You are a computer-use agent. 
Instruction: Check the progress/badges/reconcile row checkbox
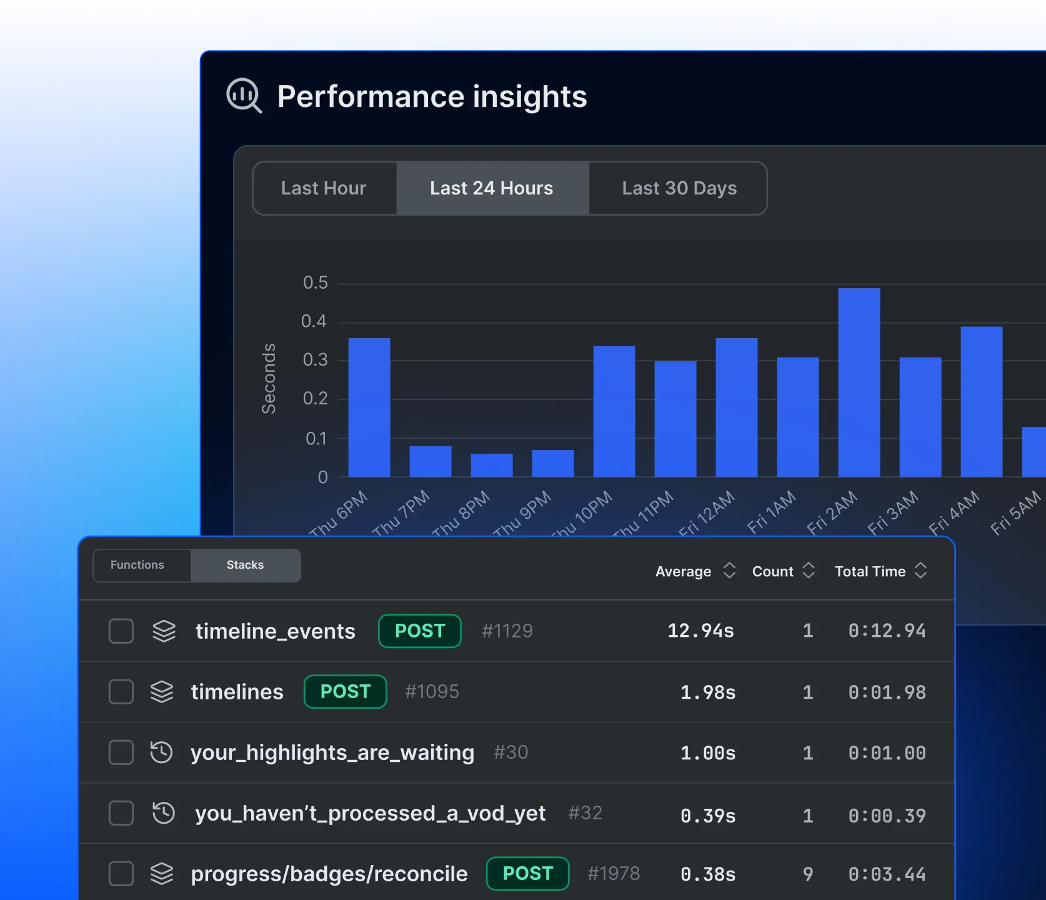click(x=121, y=874)
